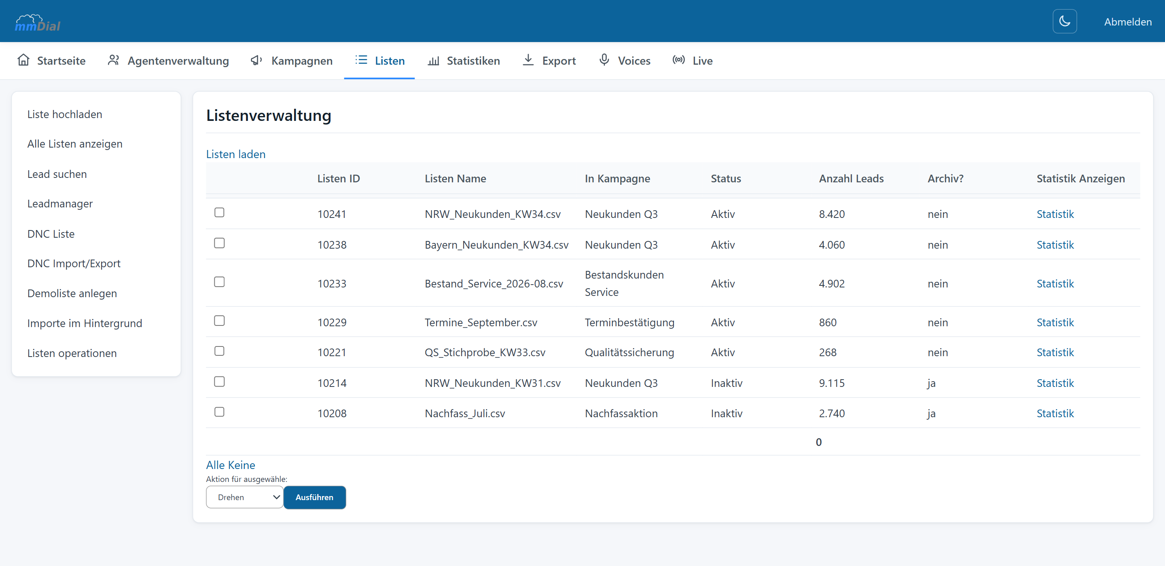Click the Listen list icon
Image resolution: width=1165 pixels, height=566 pixels.
pyautogui.click(x=361, y=60)
